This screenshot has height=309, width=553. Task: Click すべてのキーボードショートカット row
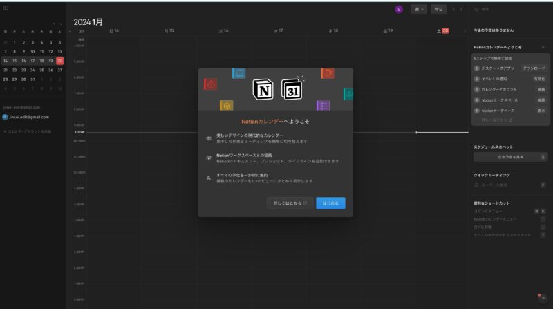[x=509, y=235]
